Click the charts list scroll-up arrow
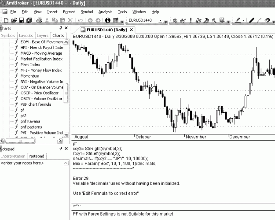Screen dimensions: 275x220 coord(66,42)
